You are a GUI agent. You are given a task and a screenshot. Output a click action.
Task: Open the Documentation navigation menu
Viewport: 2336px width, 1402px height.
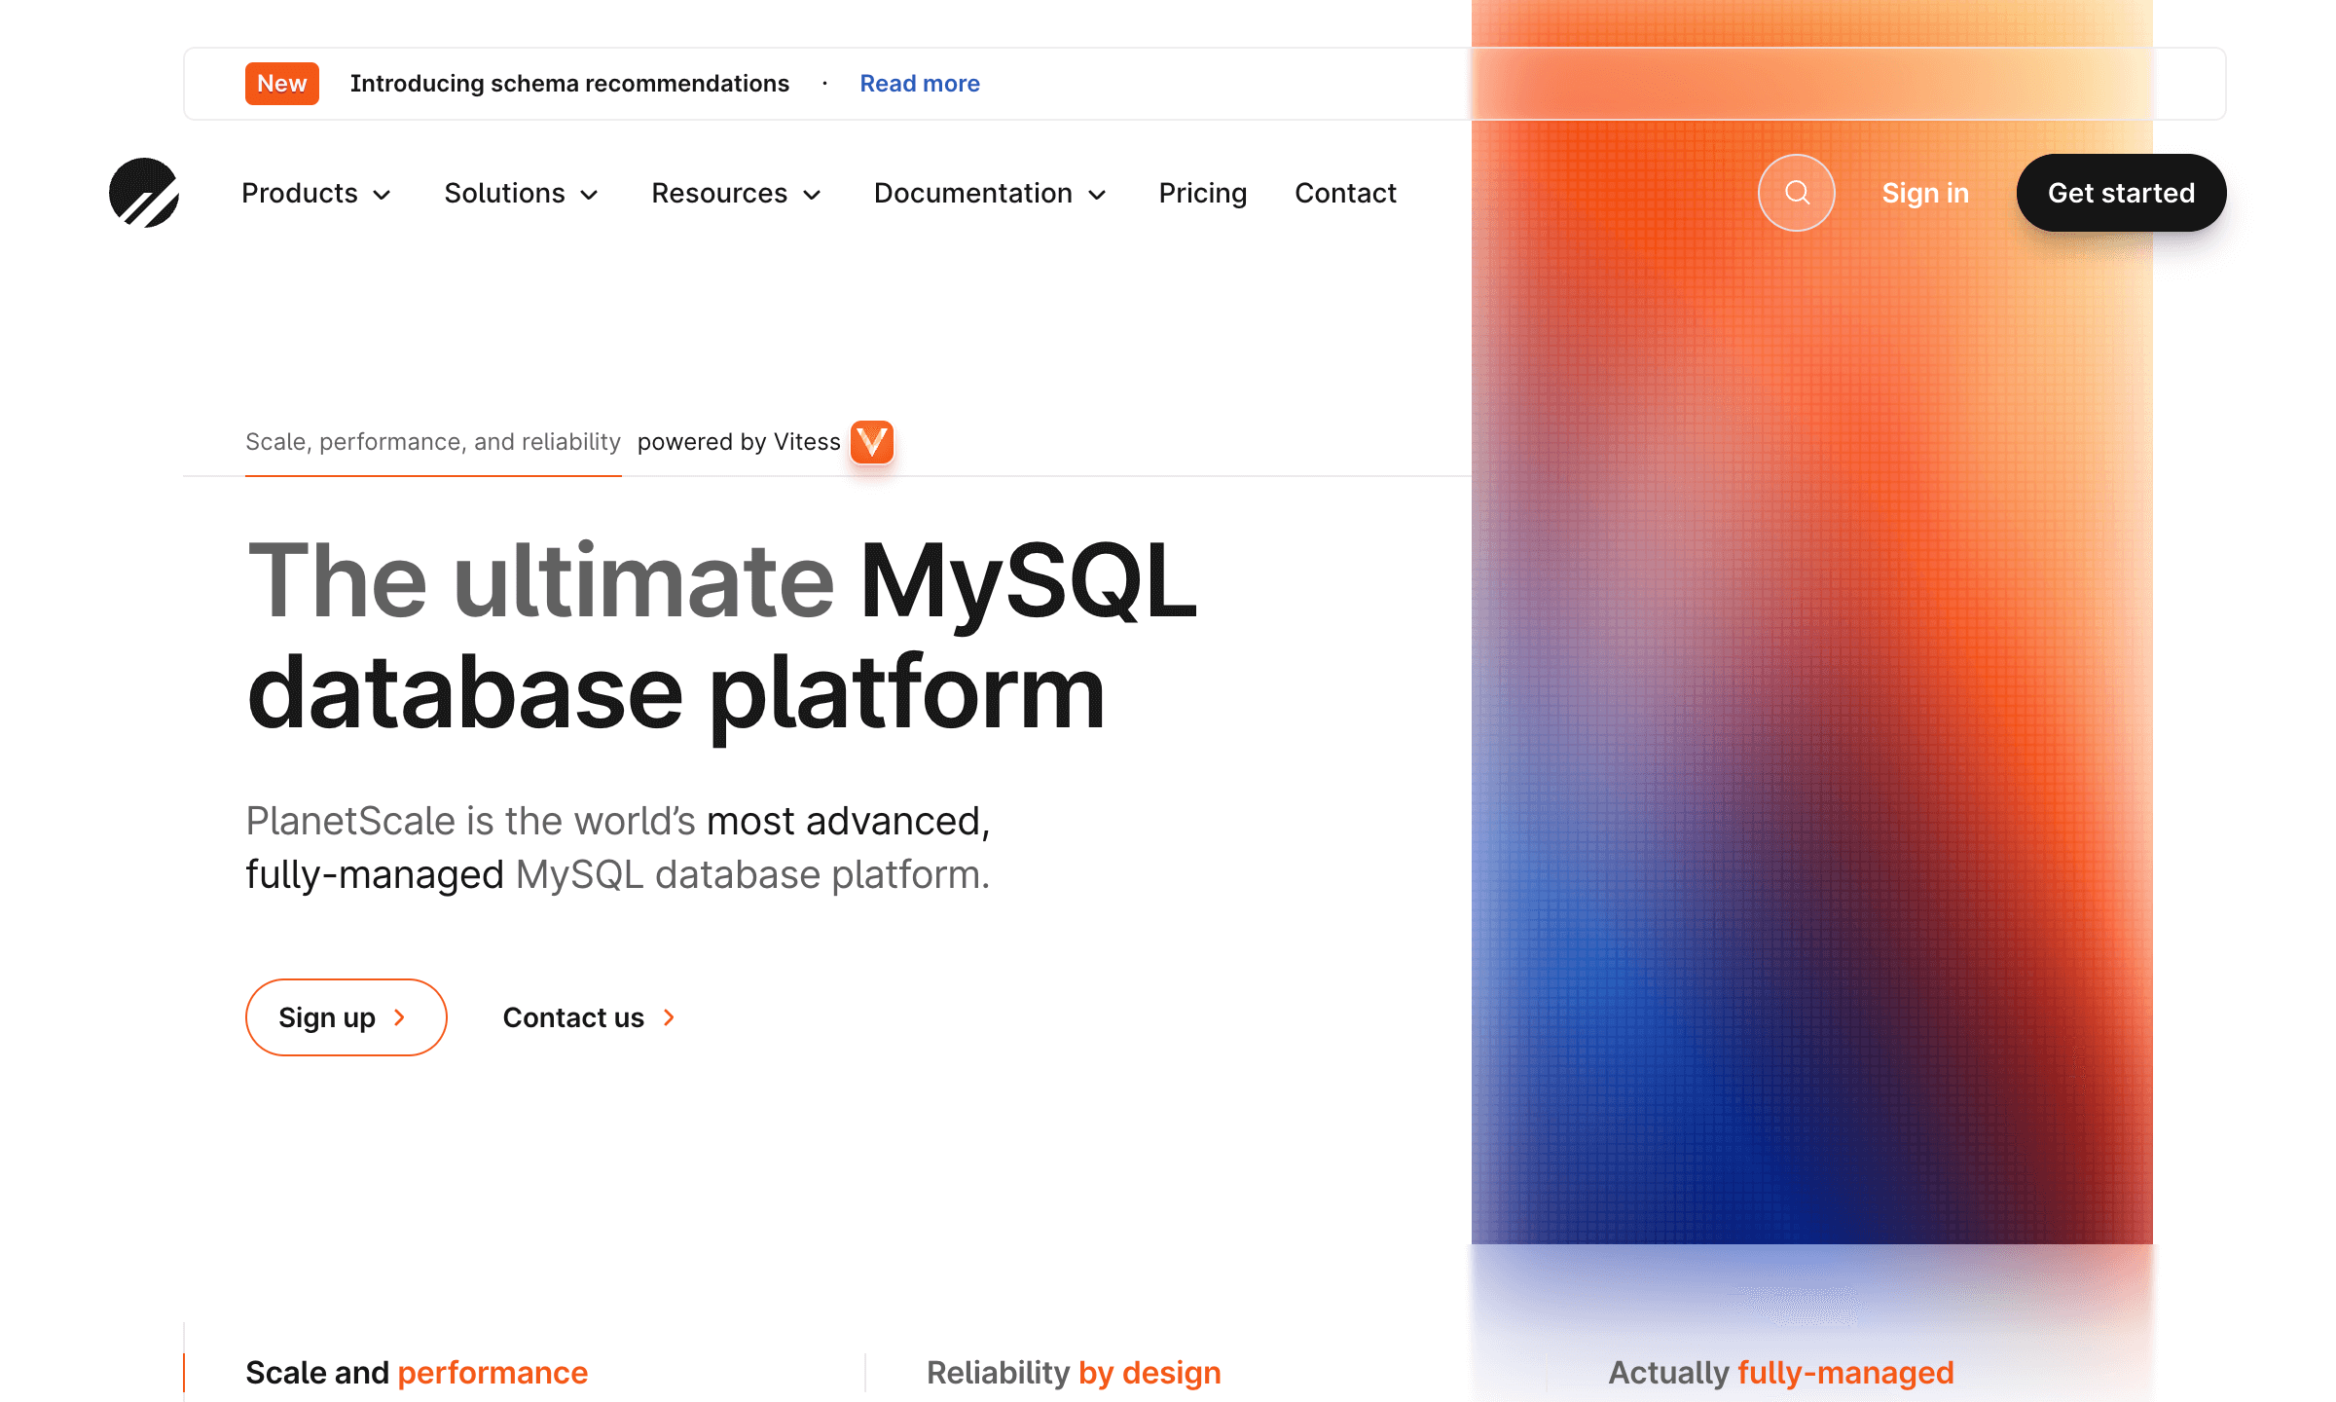(991, 193)
